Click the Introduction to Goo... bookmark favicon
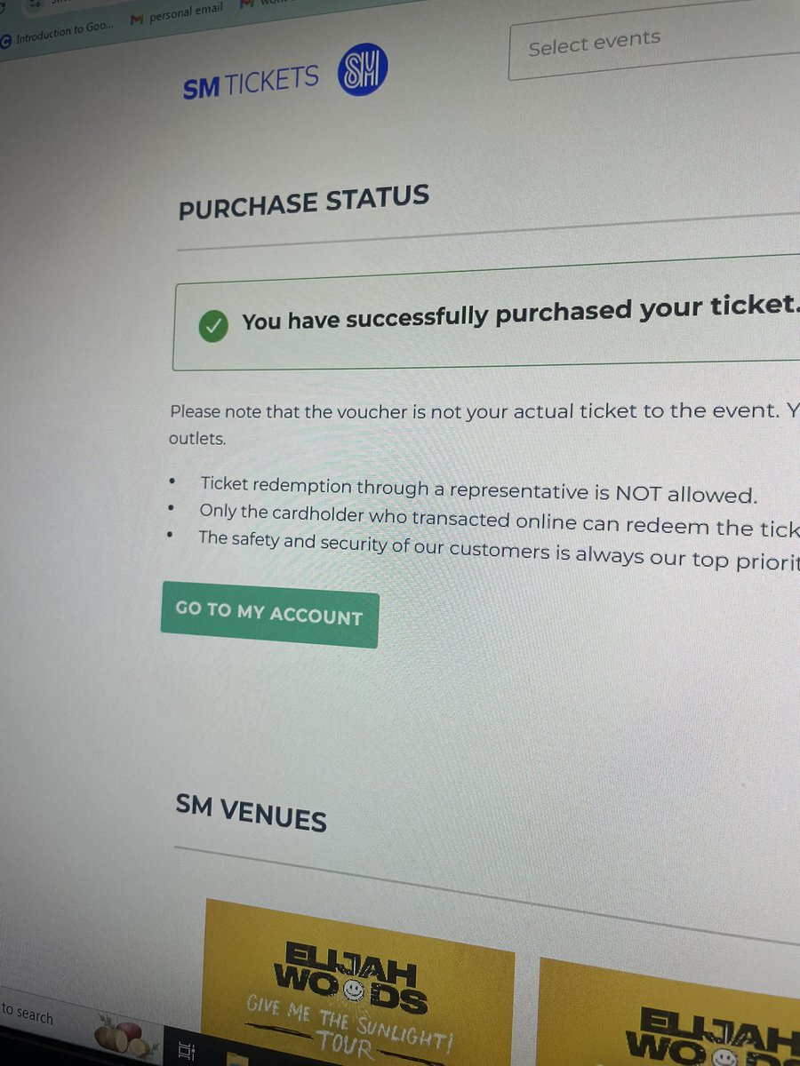The width and height of the screenshot is (800, 1066). point(6,40)
